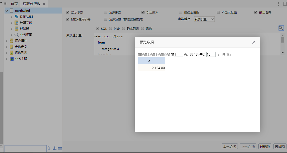Expand the 业务主题 tree node
This screenshot has height=153, width=287.
pos(7,59)
